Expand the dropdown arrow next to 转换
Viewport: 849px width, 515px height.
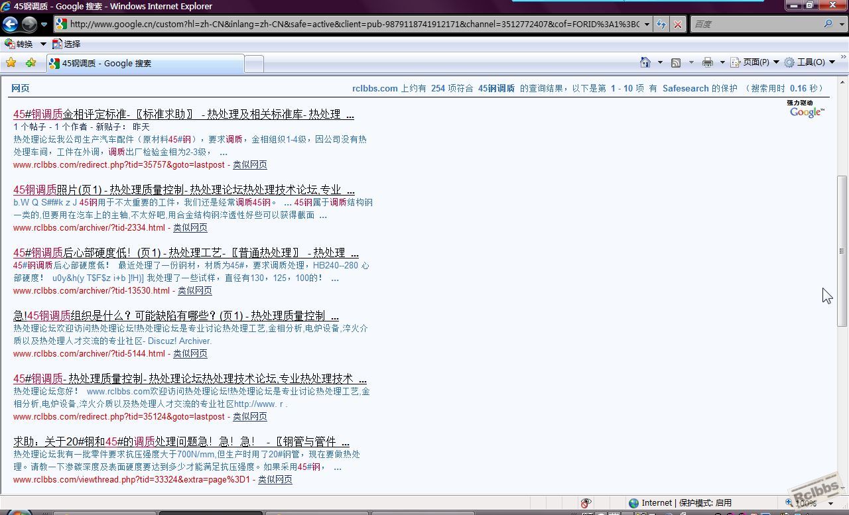[43, 44]
